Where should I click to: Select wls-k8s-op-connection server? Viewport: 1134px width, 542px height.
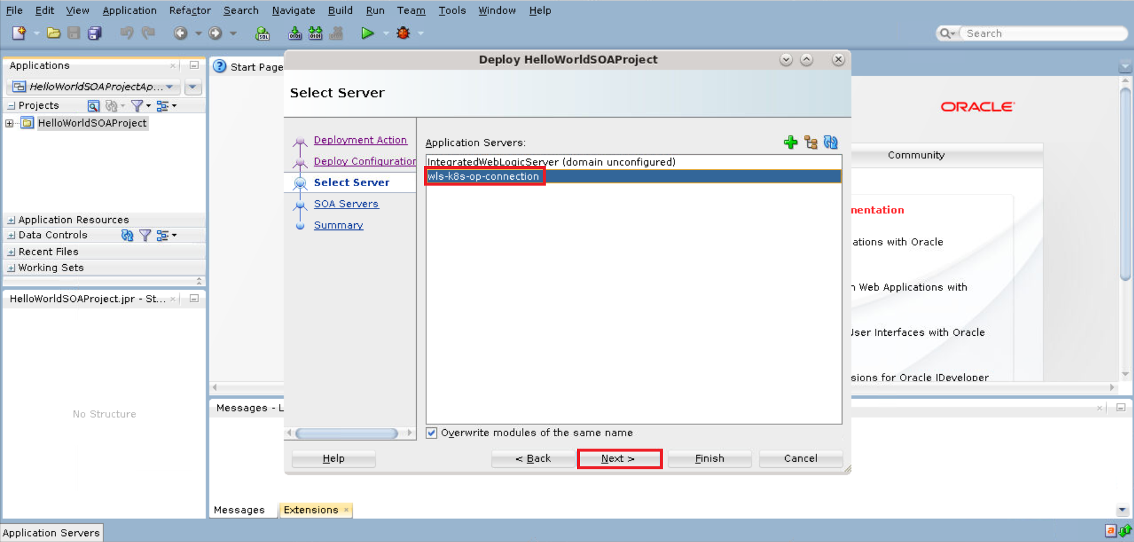pos(633,176)
